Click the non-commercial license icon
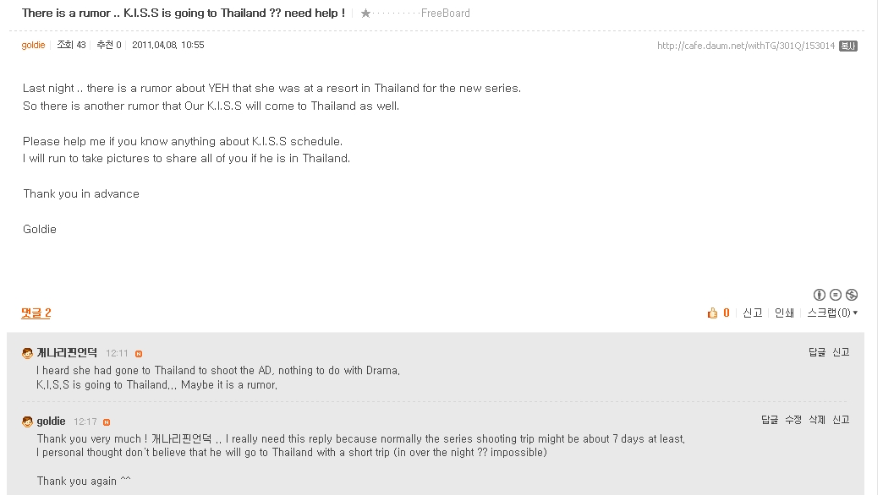The image size is (883, 495). pos(852,295)
